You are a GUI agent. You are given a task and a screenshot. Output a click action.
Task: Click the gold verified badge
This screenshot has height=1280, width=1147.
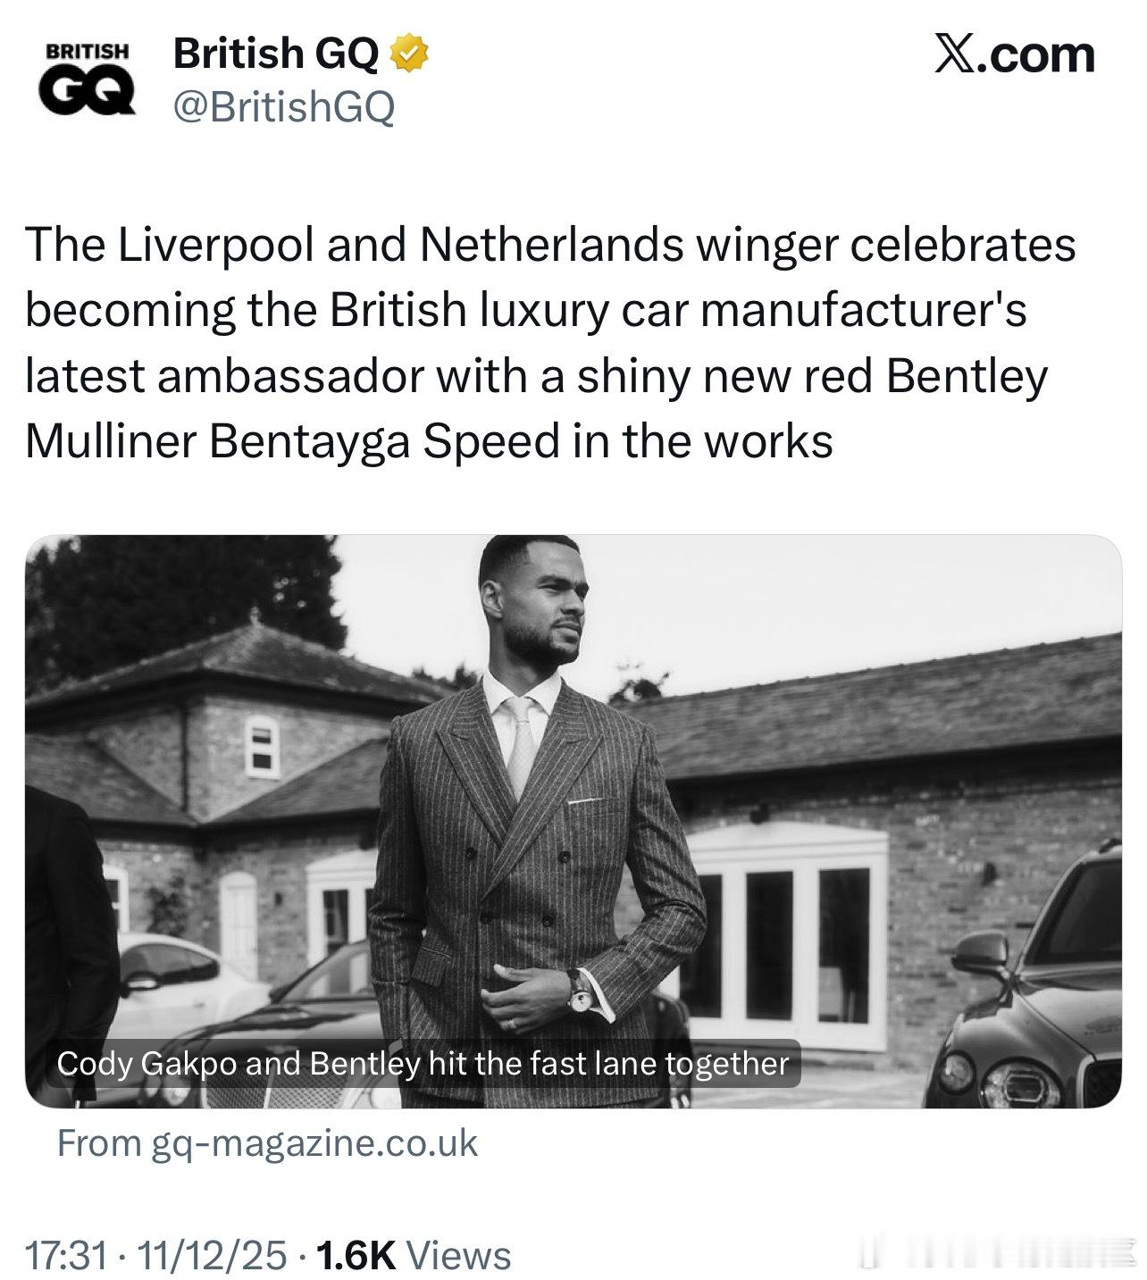411,55
